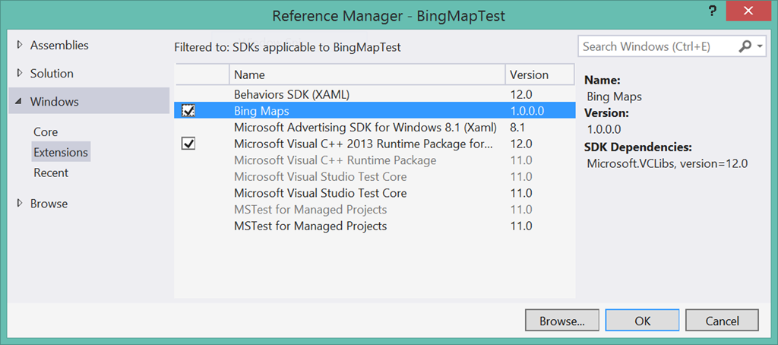Select the Assemblies category
This screenshot has height=345, width=778.
[x=59, y=45]
